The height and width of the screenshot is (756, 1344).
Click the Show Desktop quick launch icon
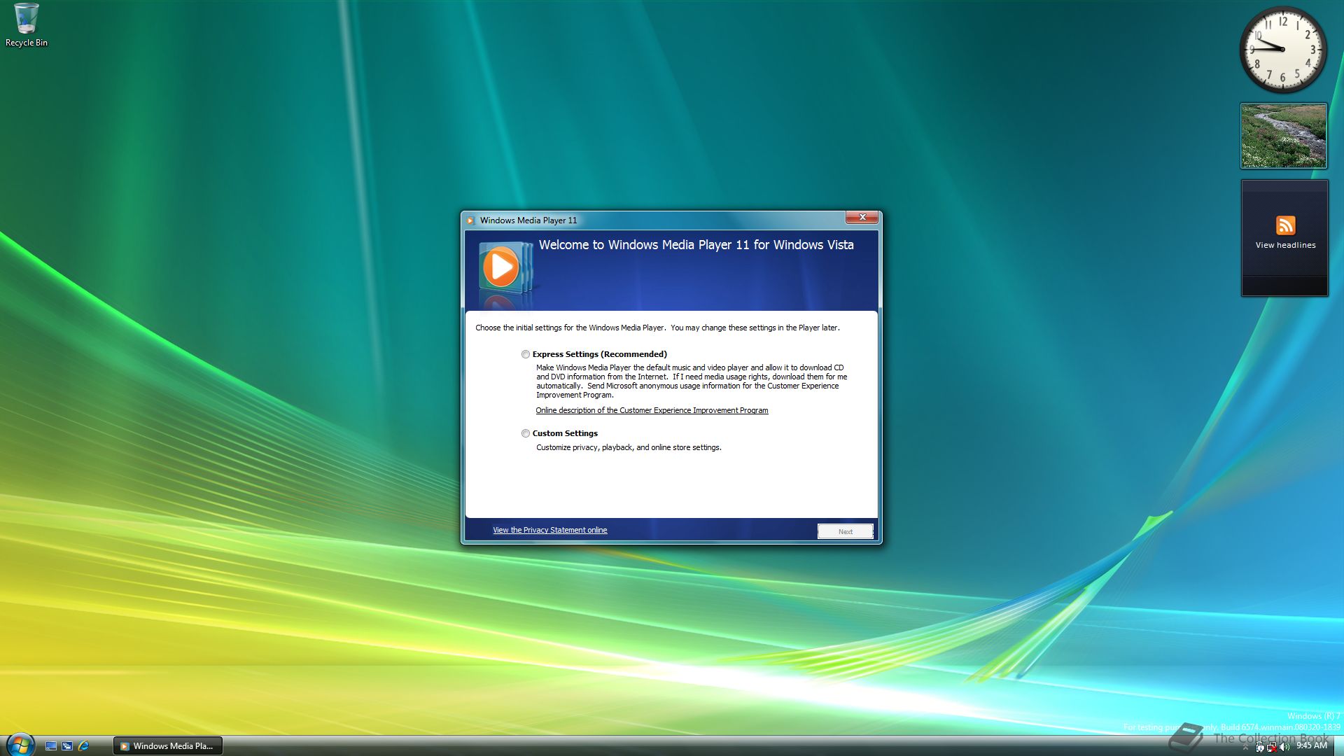click(50, 746)
